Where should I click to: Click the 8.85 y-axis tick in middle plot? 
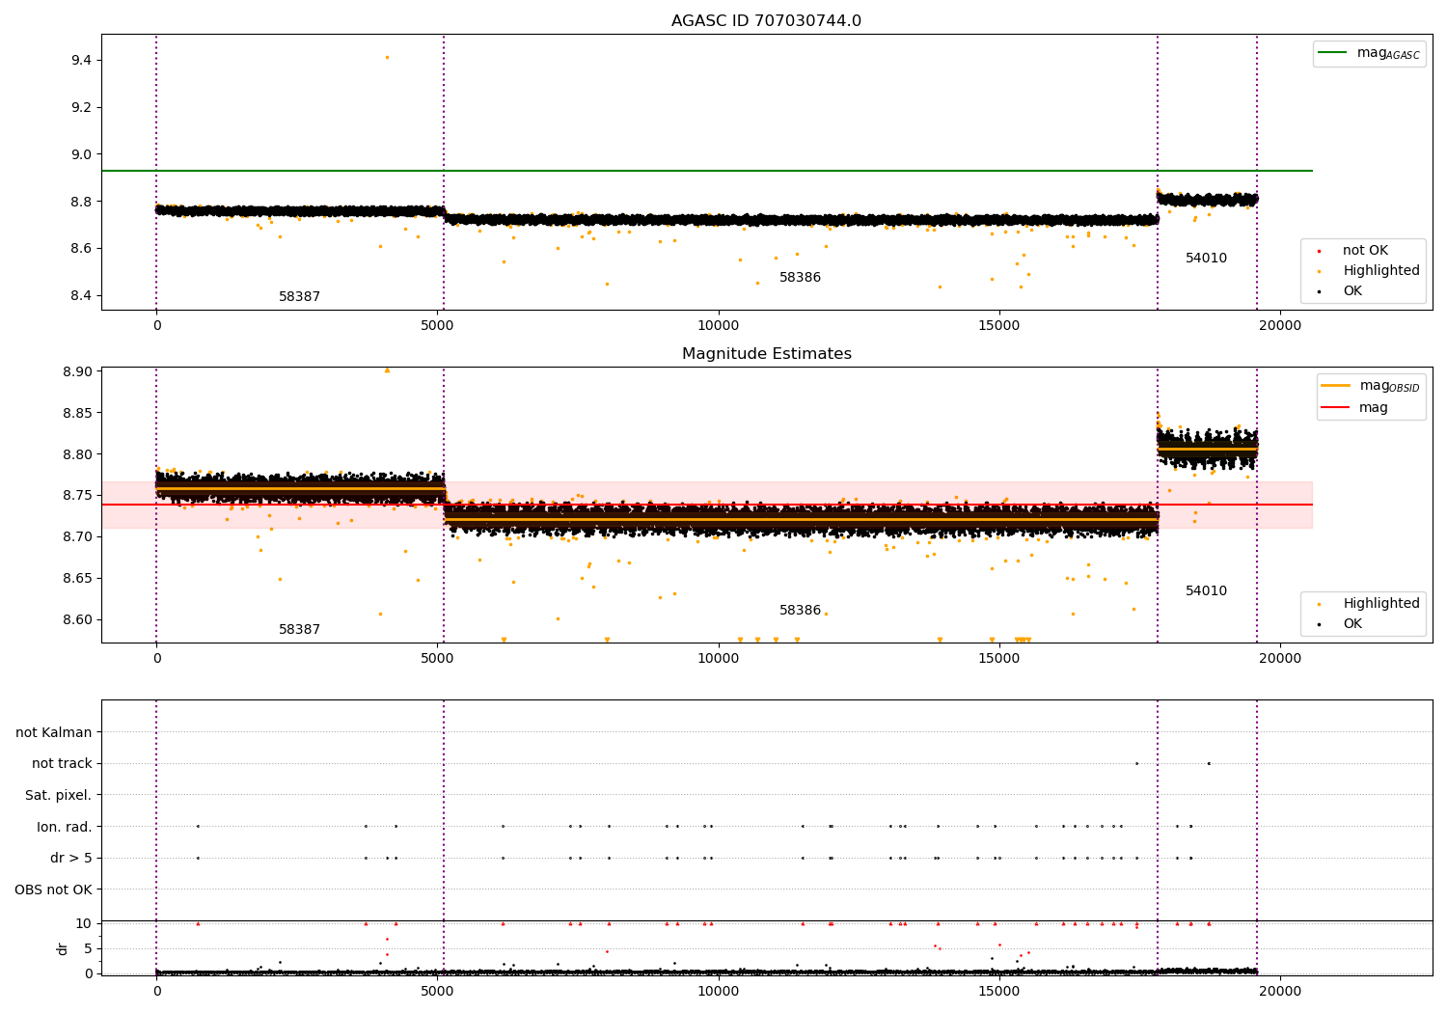tap(77, 414)
